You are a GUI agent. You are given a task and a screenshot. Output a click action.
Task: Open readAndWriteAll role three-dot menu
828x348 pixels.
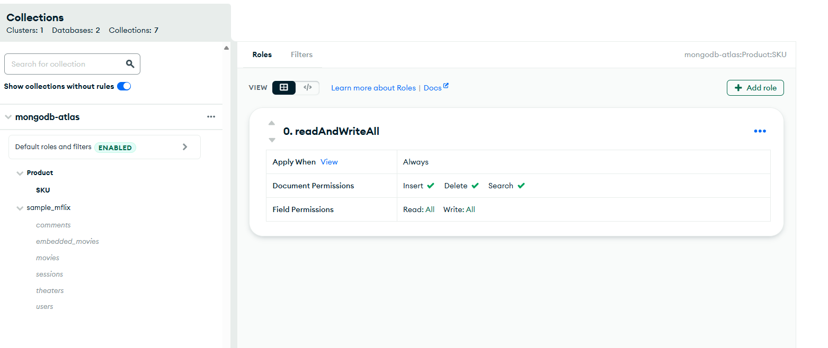pos(760,131)
